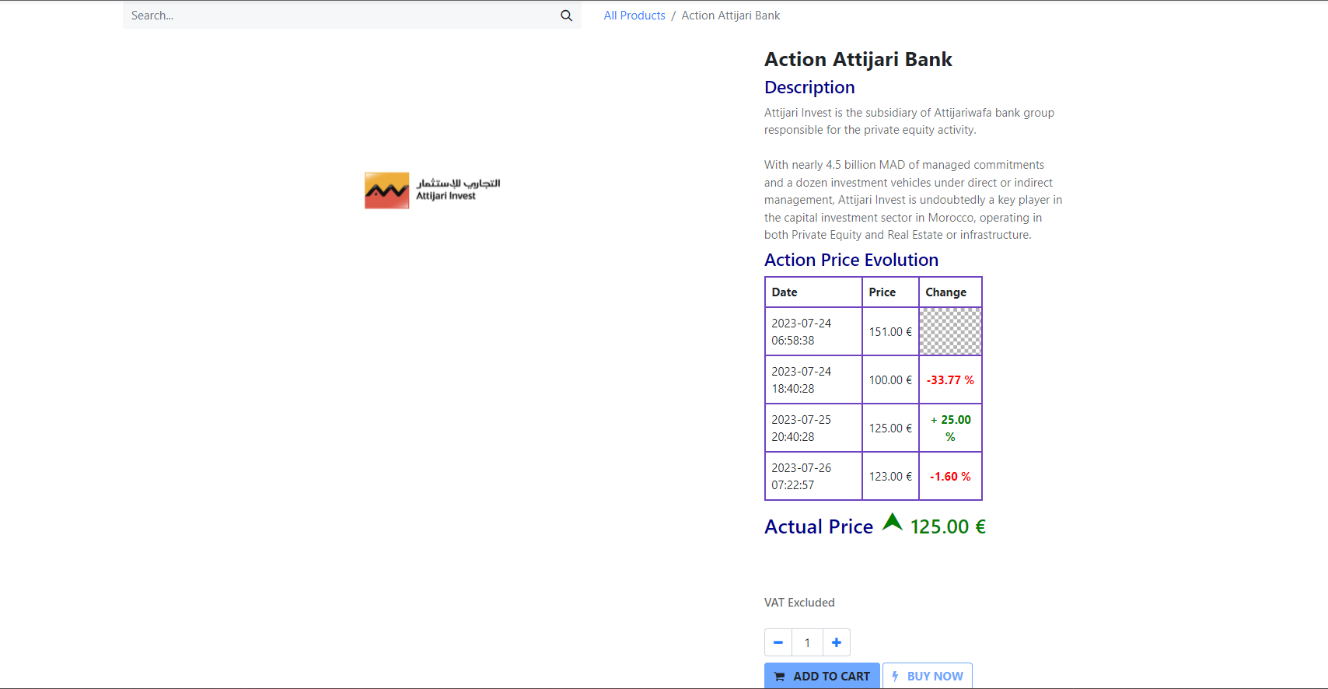Click the ADD TO CART button
Screen dimensions: 1328x689
click(822, 676)
